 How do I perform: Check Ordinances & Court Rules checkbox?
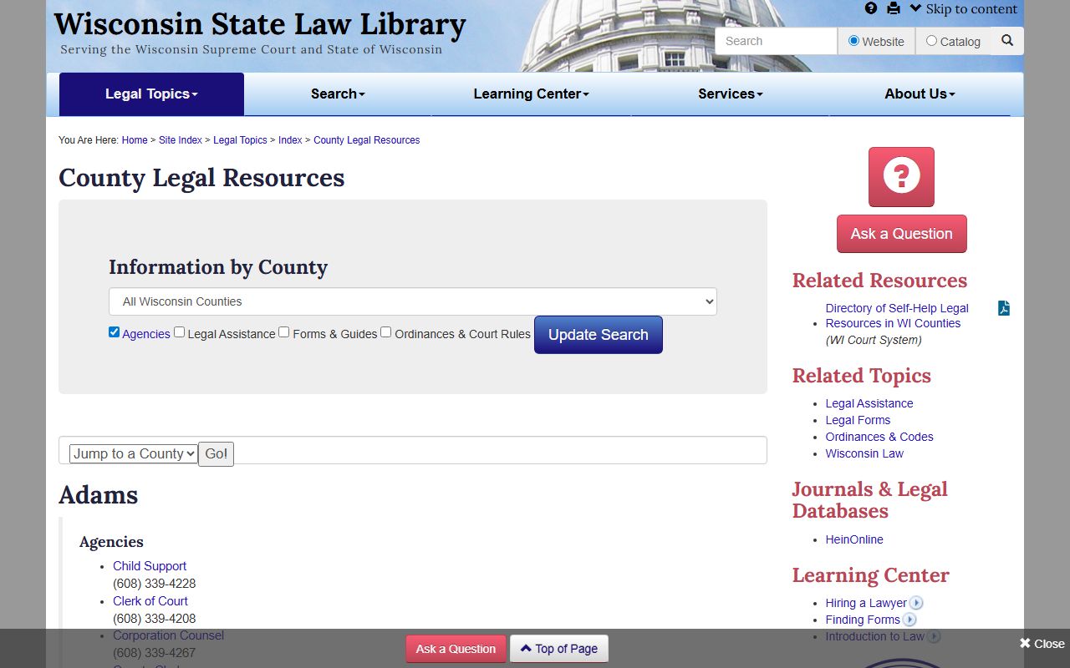[x=386, y=331]
